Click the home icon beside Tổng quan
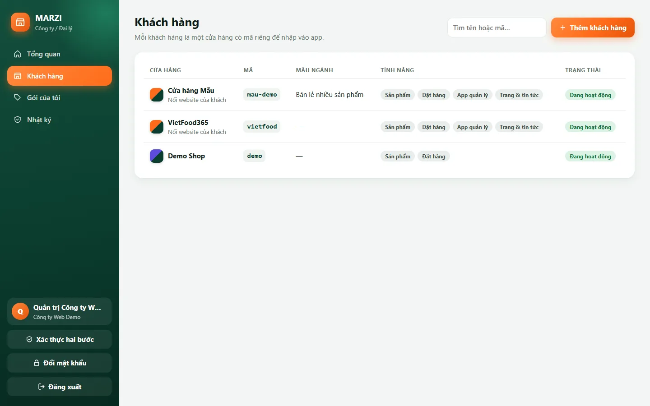Image resolution: width=650 pixels, height=406 pixels. click(18, 54)
